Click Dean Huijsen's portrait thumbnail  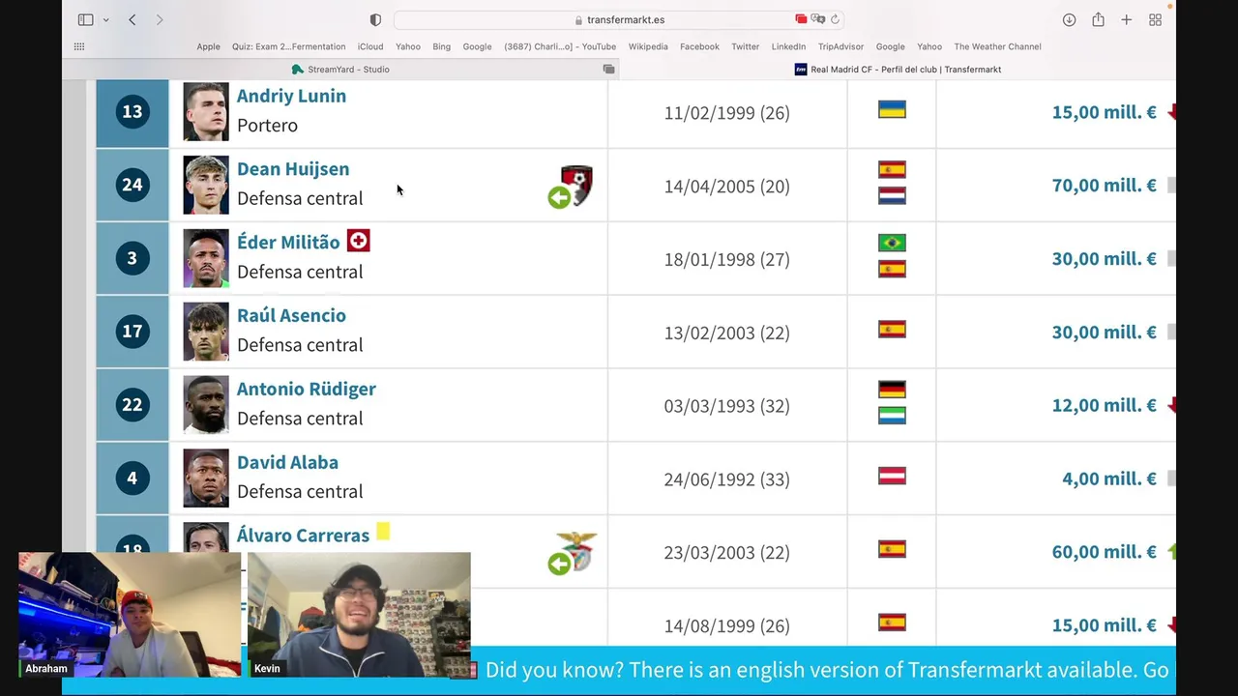coord(206,186)
